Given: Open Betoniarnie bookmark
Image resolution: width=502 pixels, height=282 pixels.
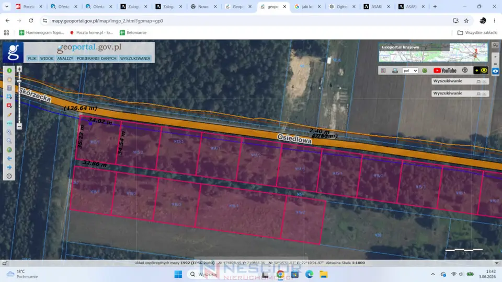Looking at the screenshot, I should click(133, 32).
